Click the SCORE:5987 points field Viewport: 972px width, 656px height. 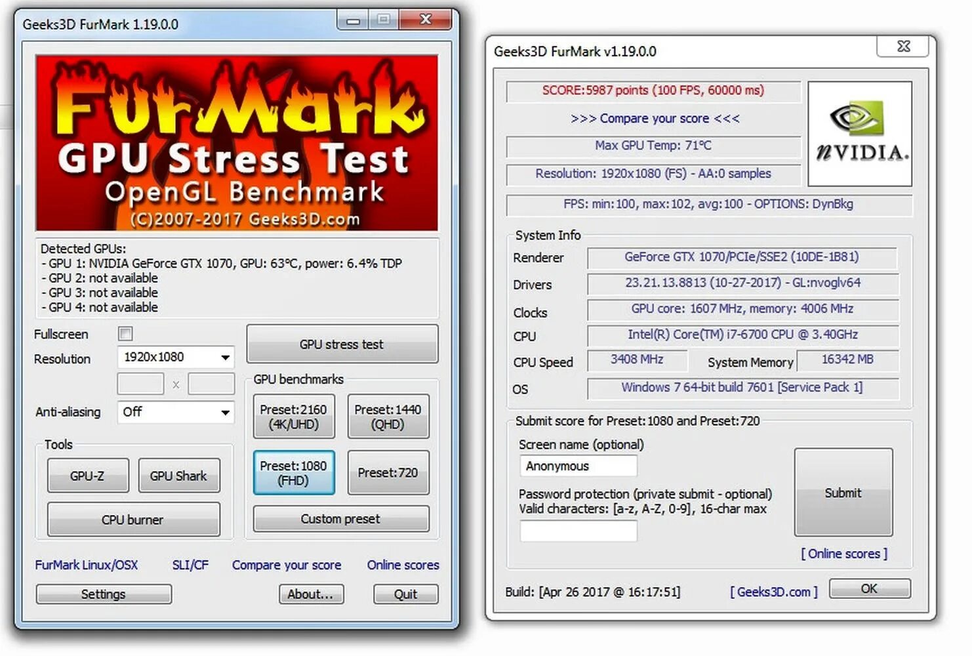click(x=653, y=91)
